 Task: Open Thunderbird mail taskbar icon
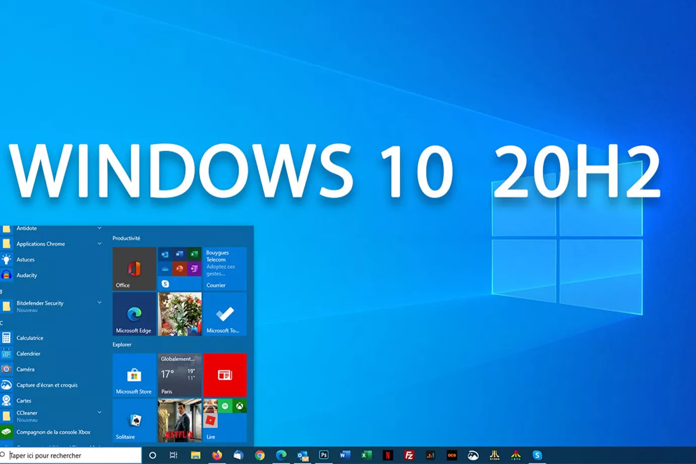coord(239,455)
